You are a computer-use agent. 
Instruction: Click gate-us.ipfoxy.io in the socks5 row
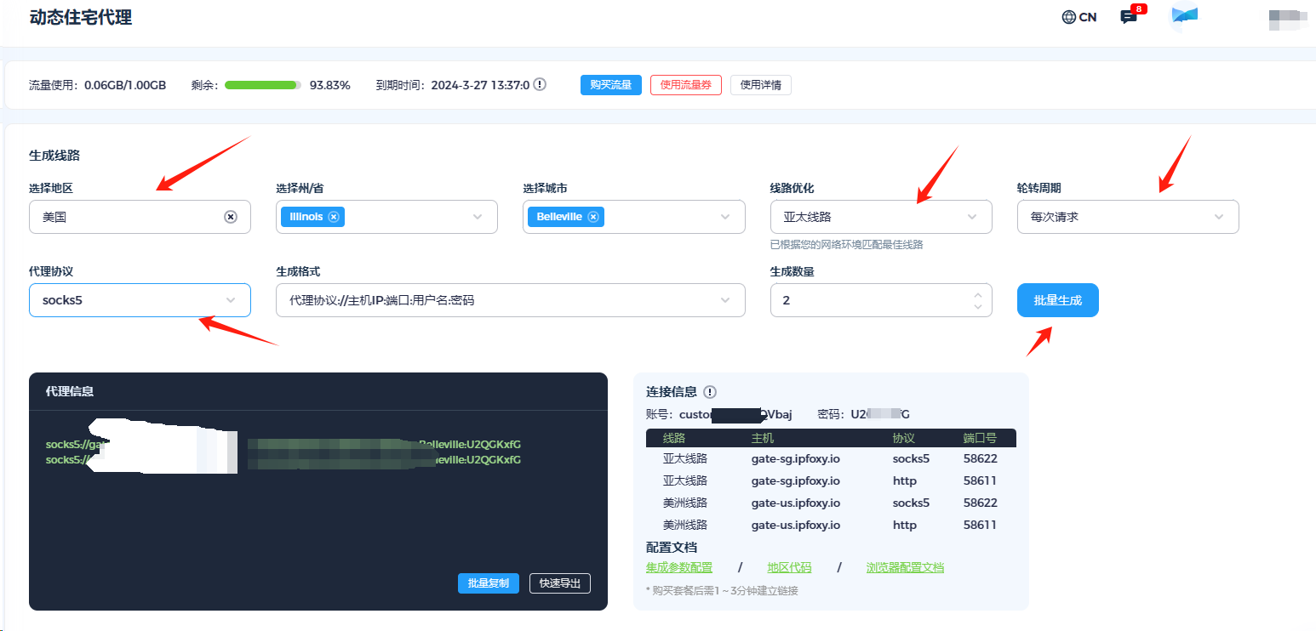pos(796,503)
